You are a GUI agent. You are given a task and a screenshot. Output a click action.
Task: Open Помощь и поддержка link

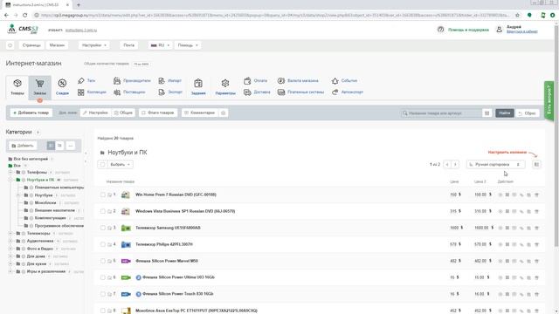468,30
